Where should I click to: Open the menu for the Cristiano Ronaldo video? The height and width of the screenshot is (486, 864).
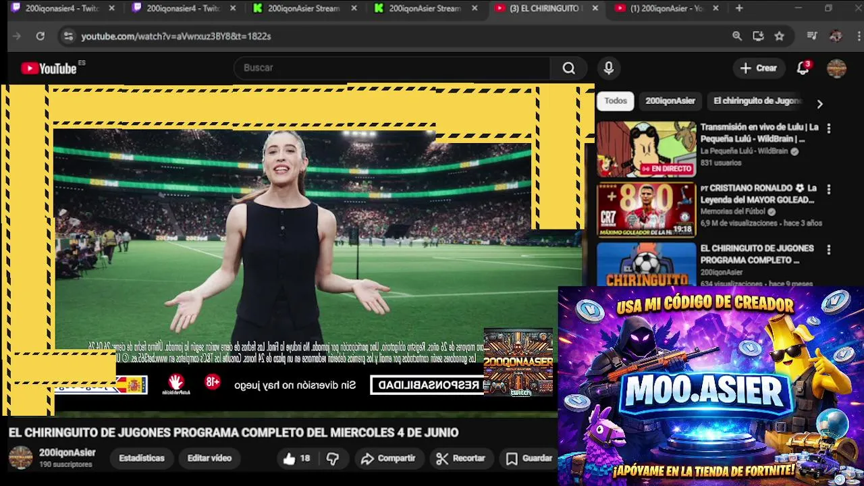tap(829, 189)
